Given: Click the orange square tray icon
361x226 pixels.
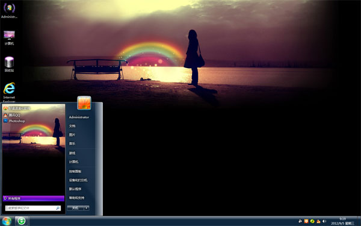Looking at the screenshot, I should (306, 221).
